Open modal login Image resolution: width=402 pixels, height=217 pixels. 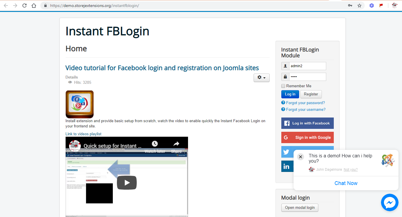300,208
